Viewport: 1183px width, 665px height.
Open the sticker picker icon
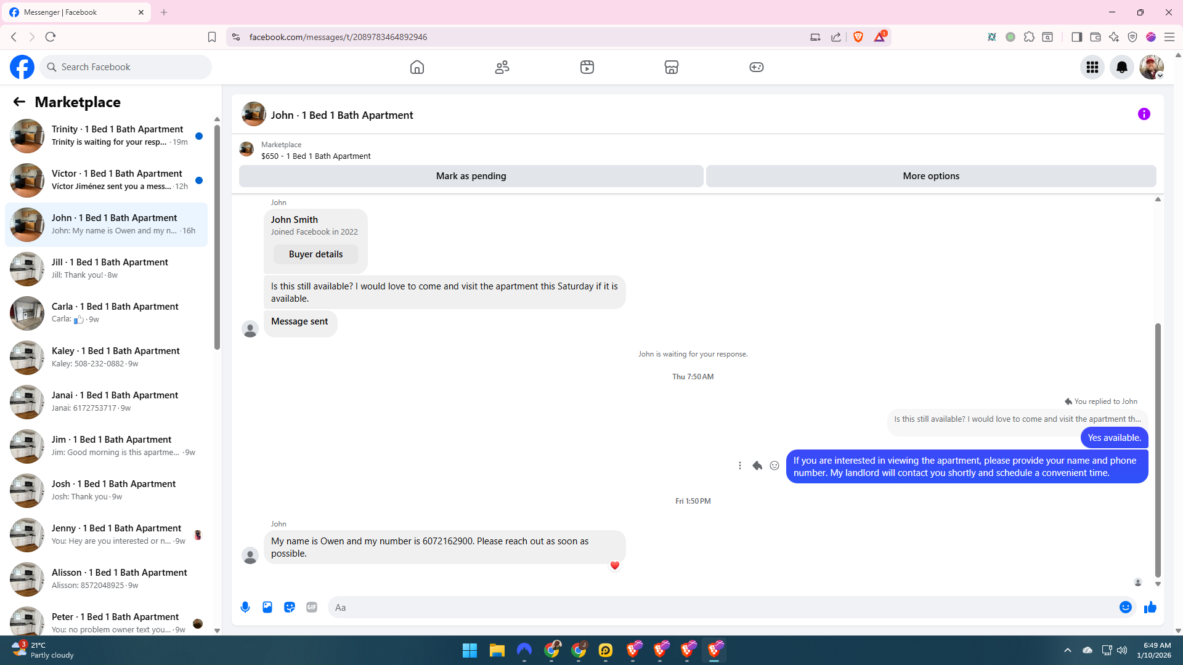[x=290, y=607]
